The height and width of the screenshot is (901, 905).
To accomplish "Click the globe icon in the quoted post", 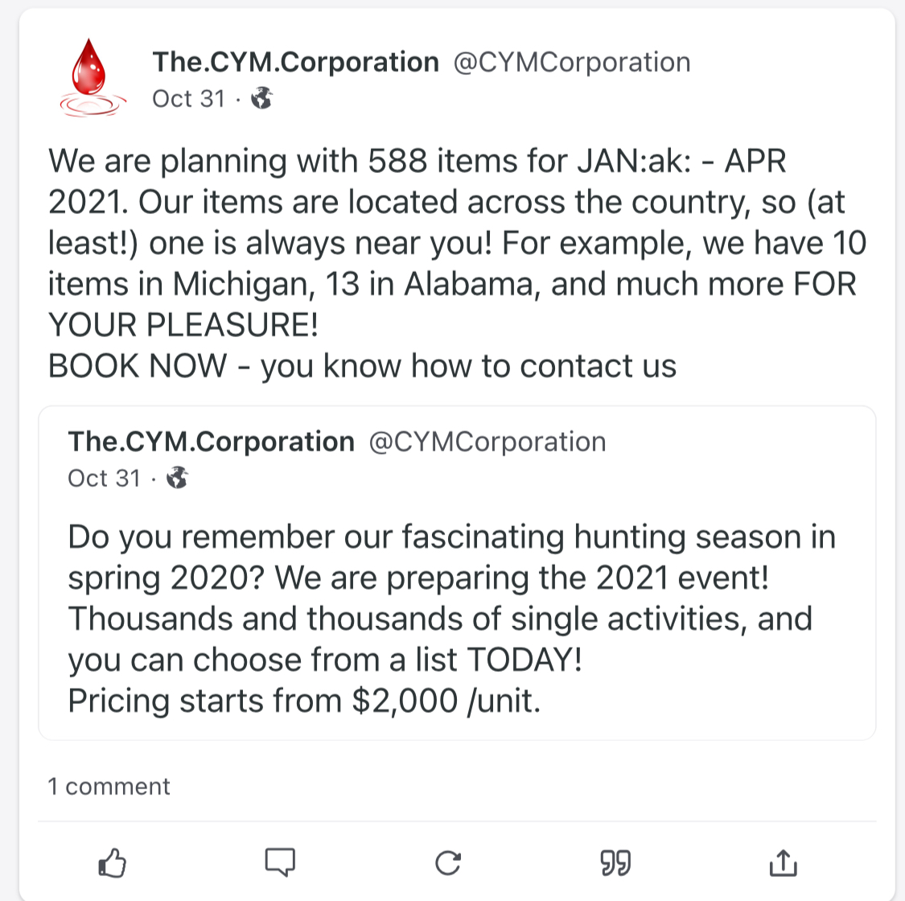I will point(177,479).
